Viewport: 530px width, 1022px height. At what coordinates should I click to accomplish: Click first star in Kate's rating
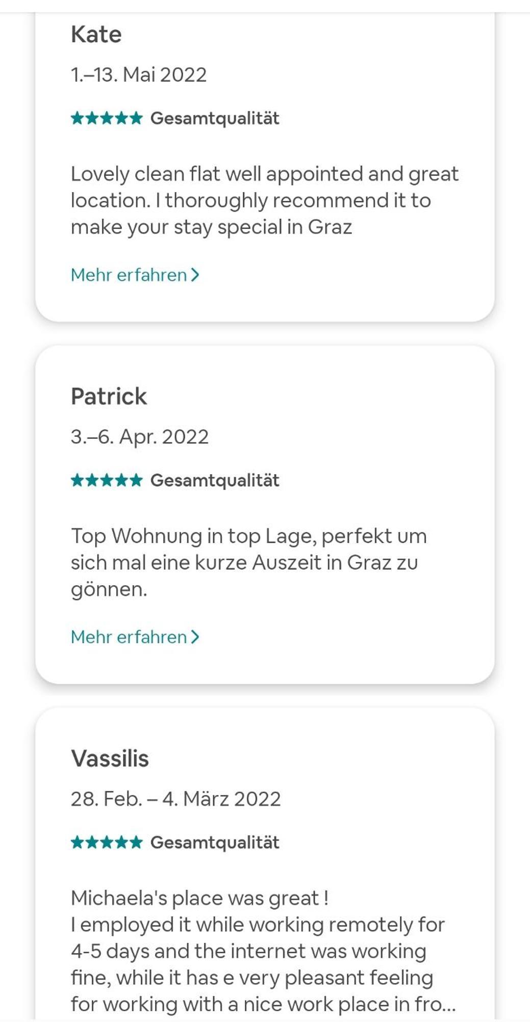(78, 119)
